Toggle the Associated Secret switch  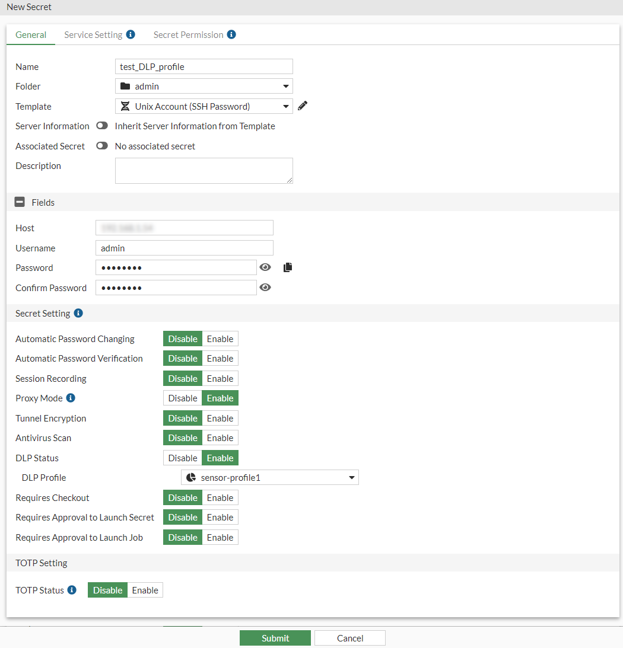coord(101,146)
